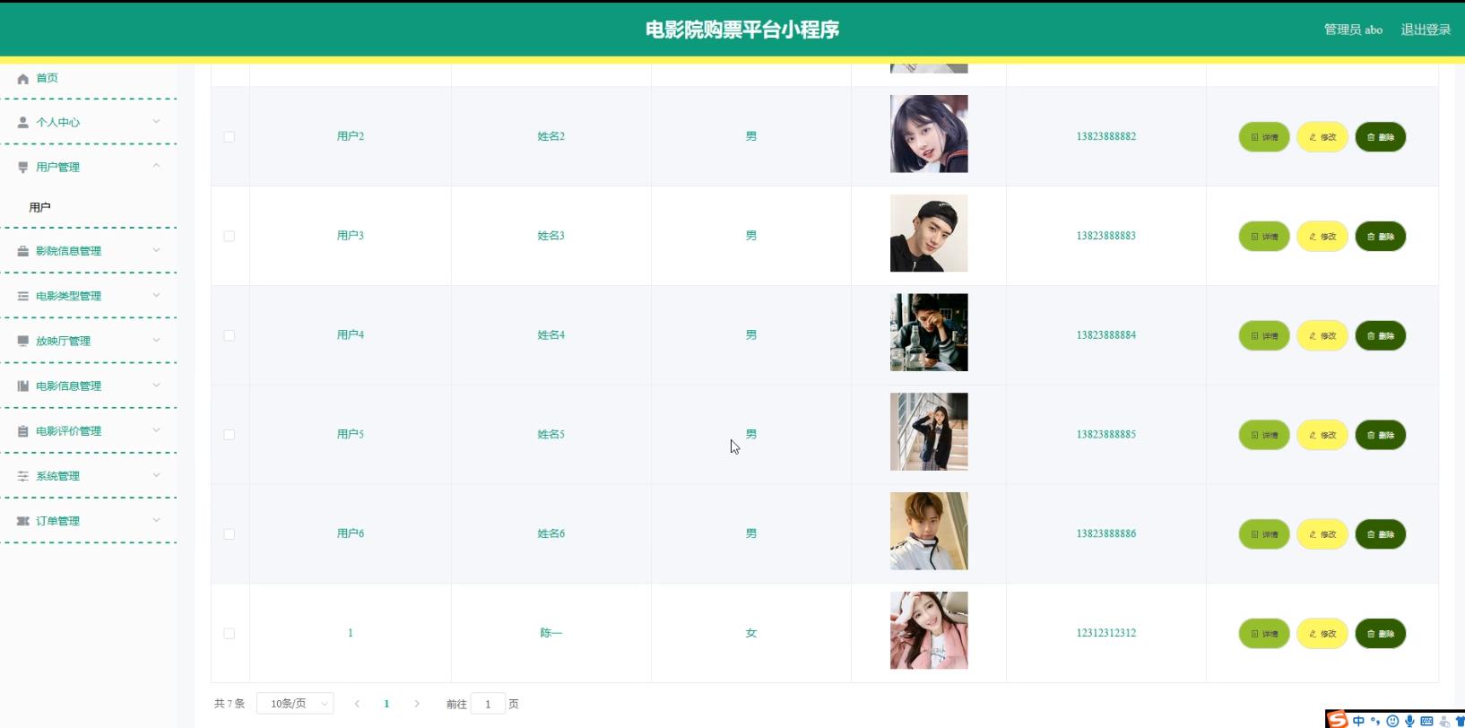1465x728 pixels.
Task: Click 退出登录 to log out
Action: pos(1426,30)
